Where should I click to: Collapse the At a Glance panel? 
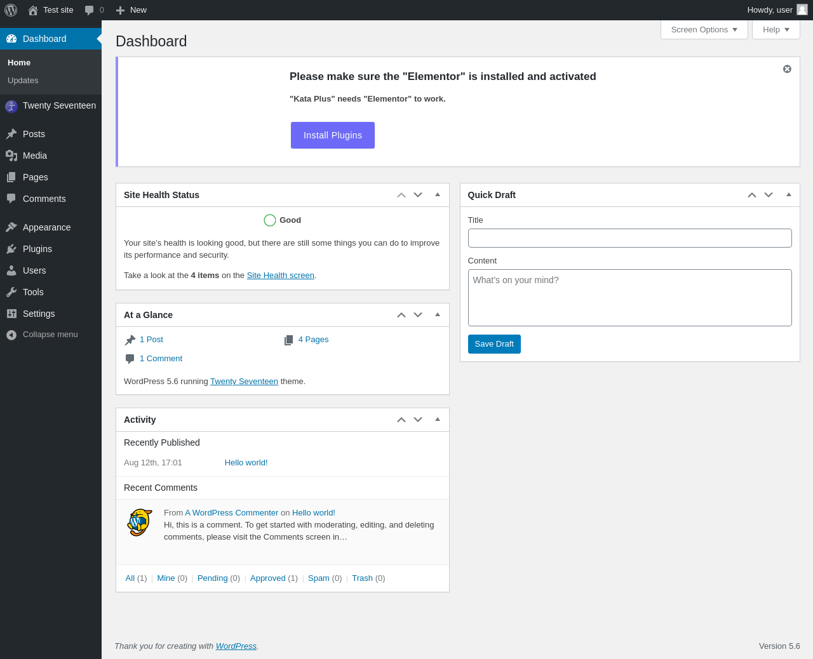point(438,315)
